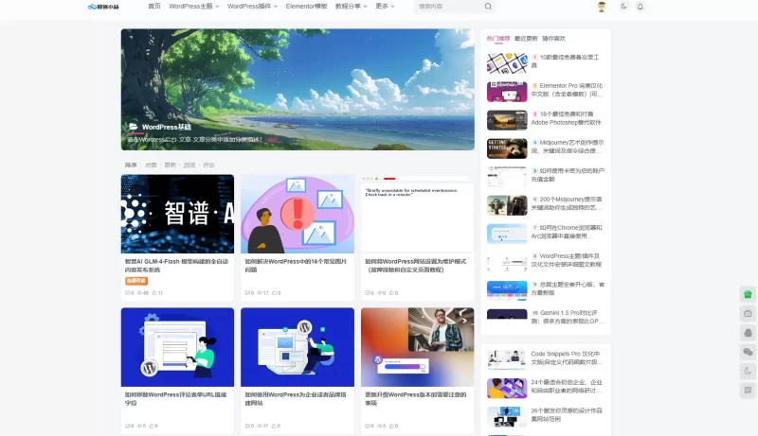Click comment icon on 更新升级WordPress版本 card
Image resolution: width=758 pixels, height=436 pixels.
(367, 426)
